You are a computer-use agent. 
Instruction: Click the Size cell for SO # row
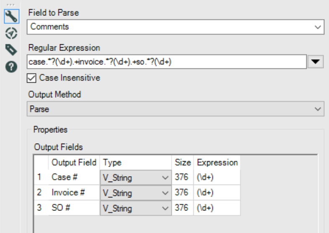182,208
